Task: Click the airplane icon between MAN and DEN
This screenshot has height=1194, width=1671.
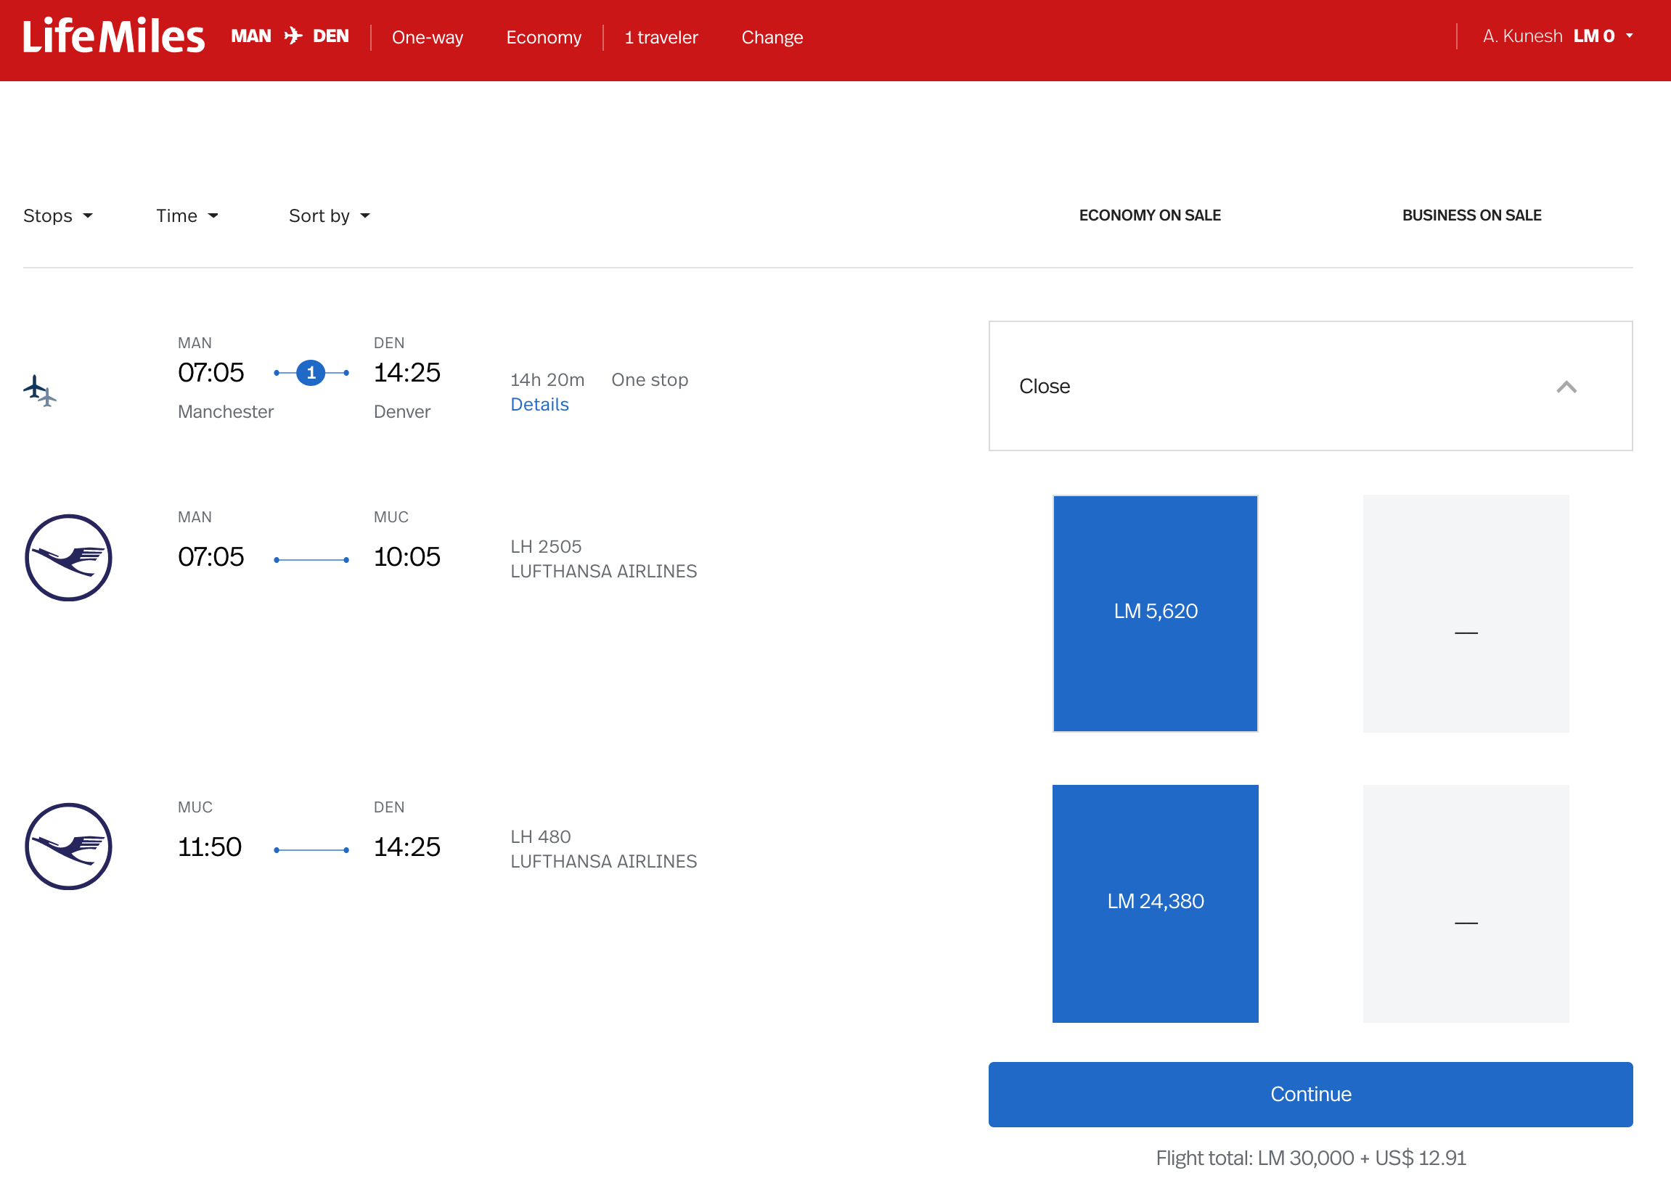Action: 293,36
